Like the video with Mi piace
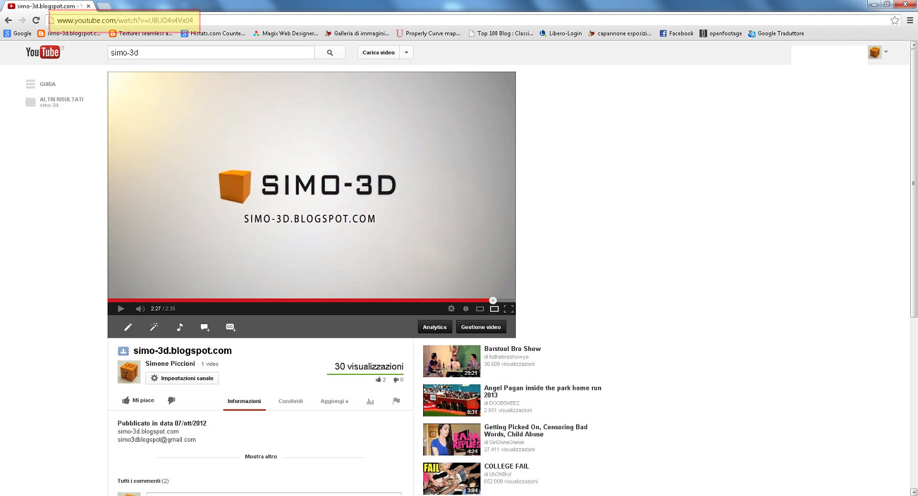 [x=138, y=401]
